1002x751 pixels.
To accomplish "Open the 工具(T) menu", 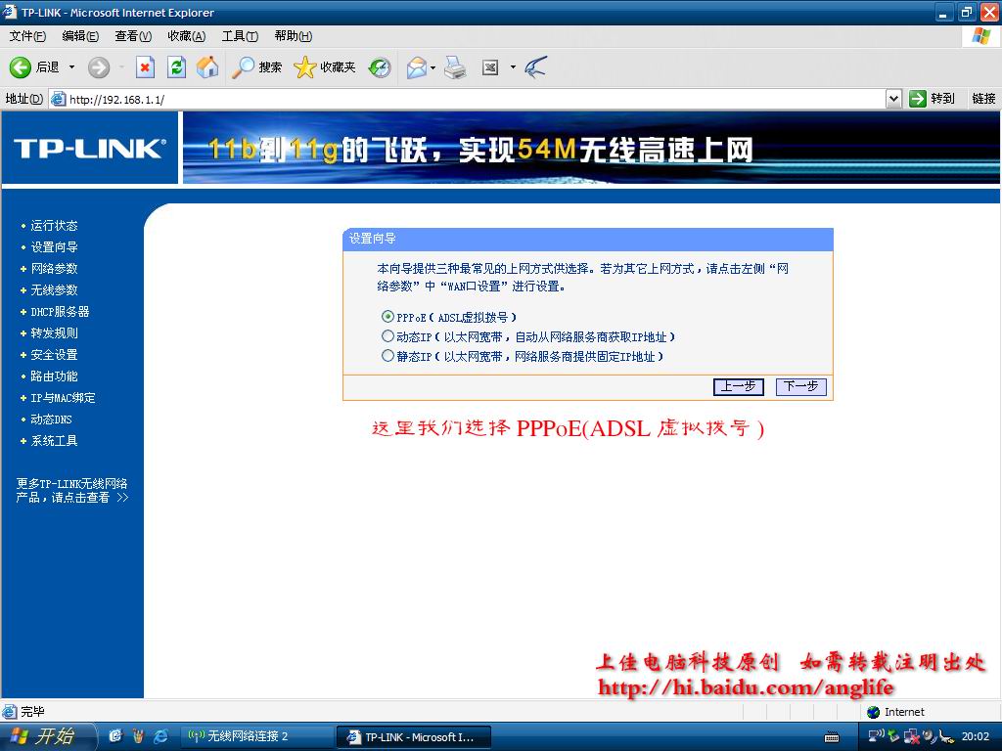I will (240, 36).
